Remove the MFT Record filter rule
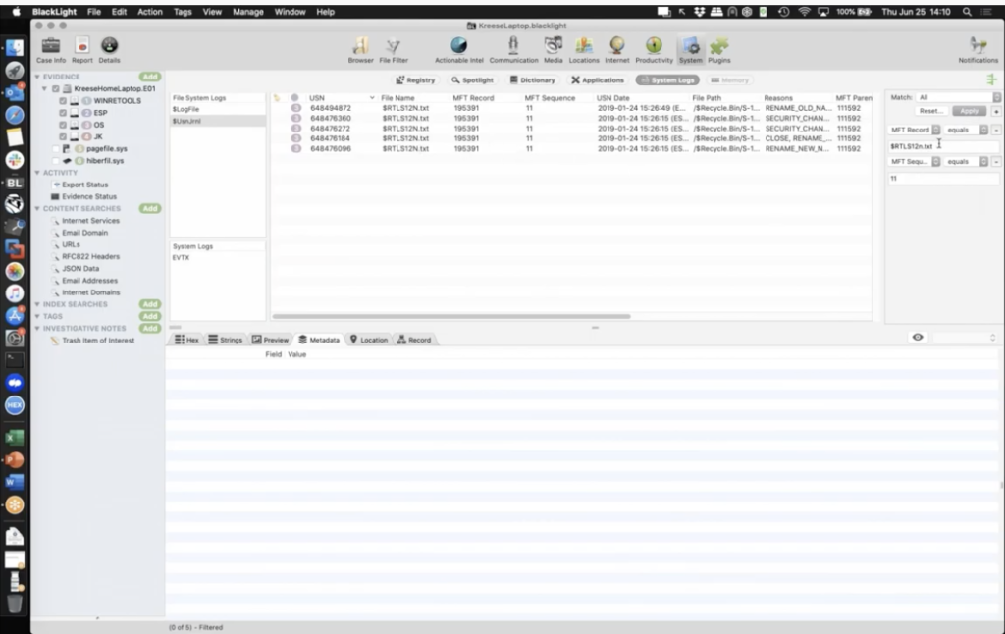This screenshot has width=1005, height=634. click(x=996, y=131)
